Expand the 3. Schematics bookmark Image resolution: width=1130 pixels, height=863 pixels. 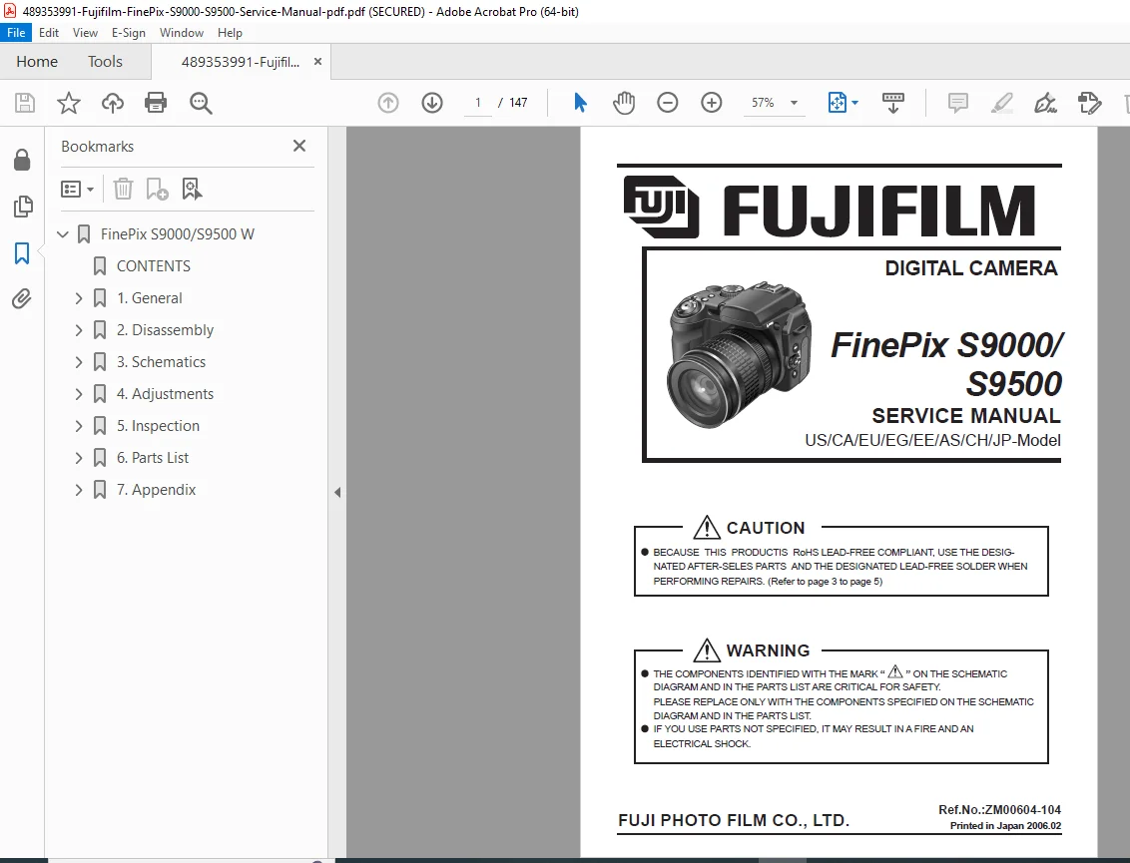click(x=79, y=361)
